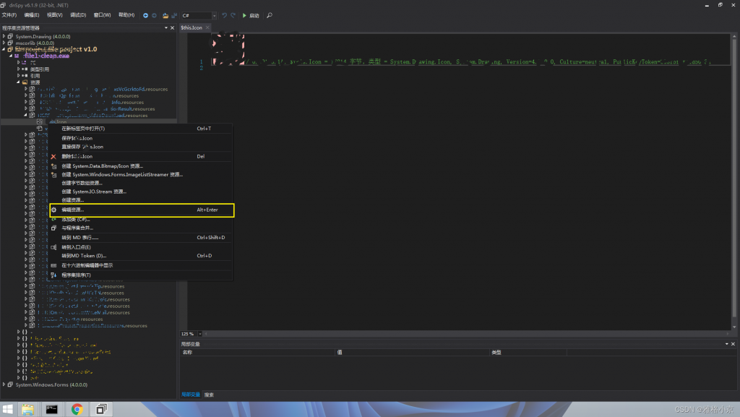The image size is (740, 417).
Task: Expand the 类型引用 tree node
Action: click(19, 69)
